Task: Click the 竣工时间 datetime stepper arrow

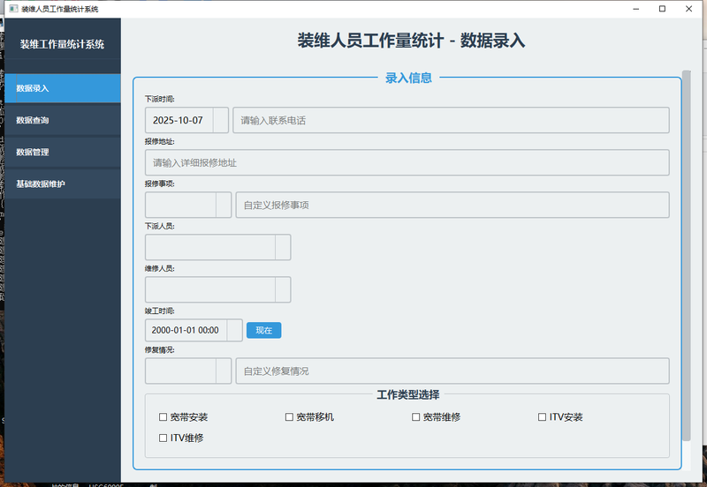Action: (234, 330)
